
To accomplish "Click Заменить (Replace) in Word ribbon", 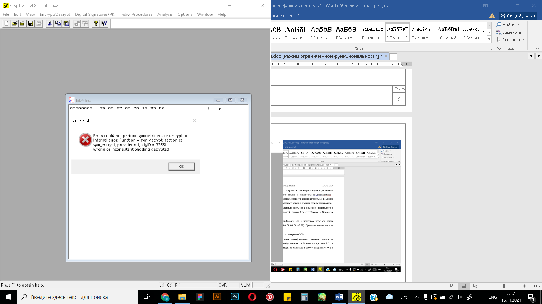I will (x=509, y=32).
